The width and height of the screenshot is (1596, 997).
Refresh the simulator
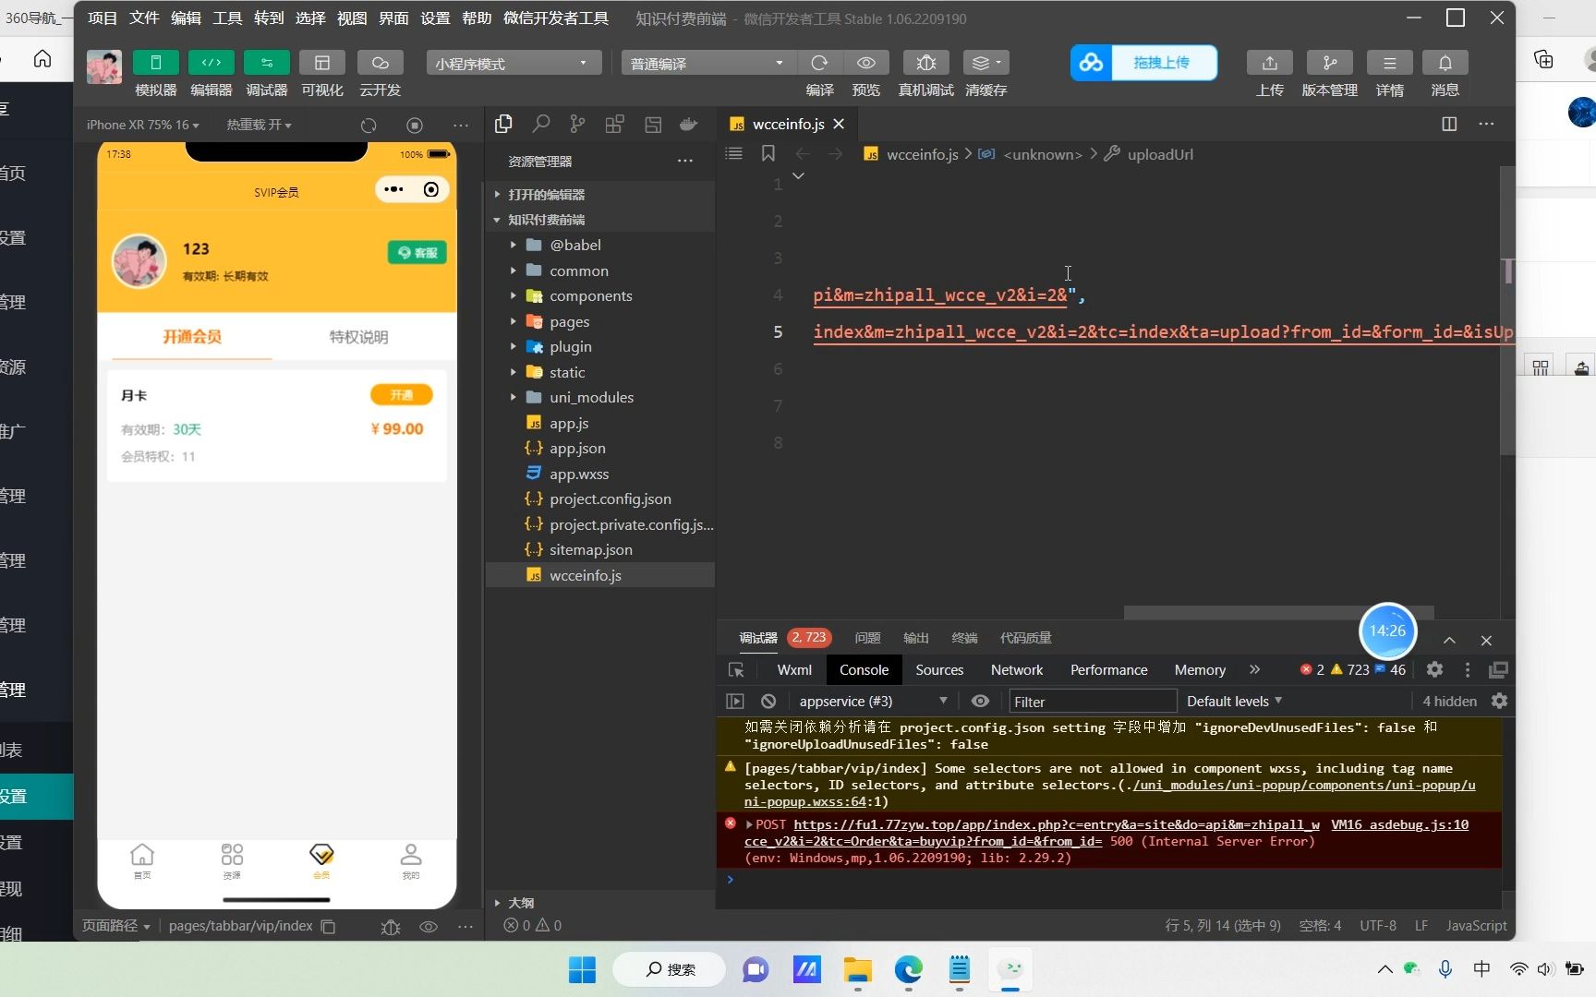[369, 125]
